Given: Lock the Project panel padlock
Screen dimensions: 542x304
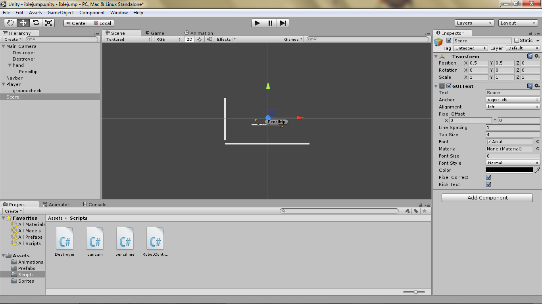Looking at the screenshot, I should pos(421,205).
